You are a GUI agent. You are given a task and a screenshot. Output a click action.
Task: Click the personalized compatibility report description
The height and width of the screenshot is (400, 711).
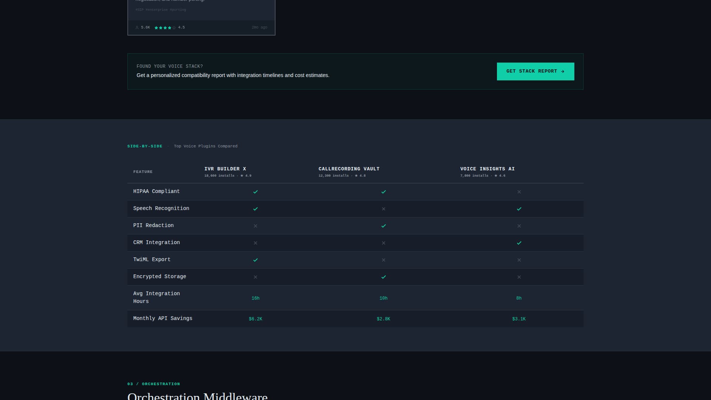(x=233, y=75)
